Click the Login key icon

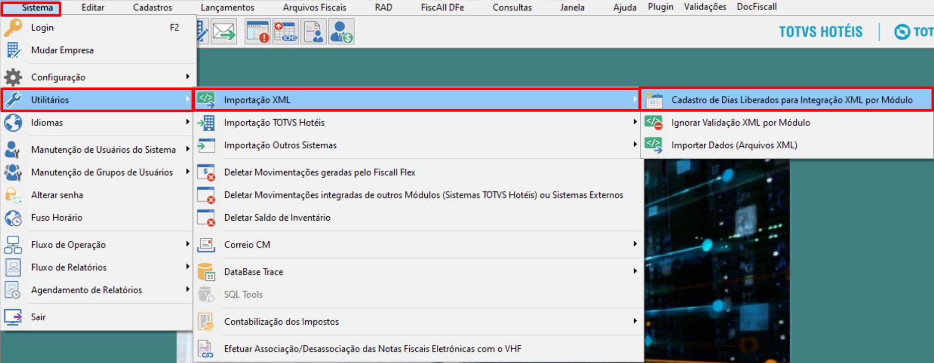click(x=13, y=28)
